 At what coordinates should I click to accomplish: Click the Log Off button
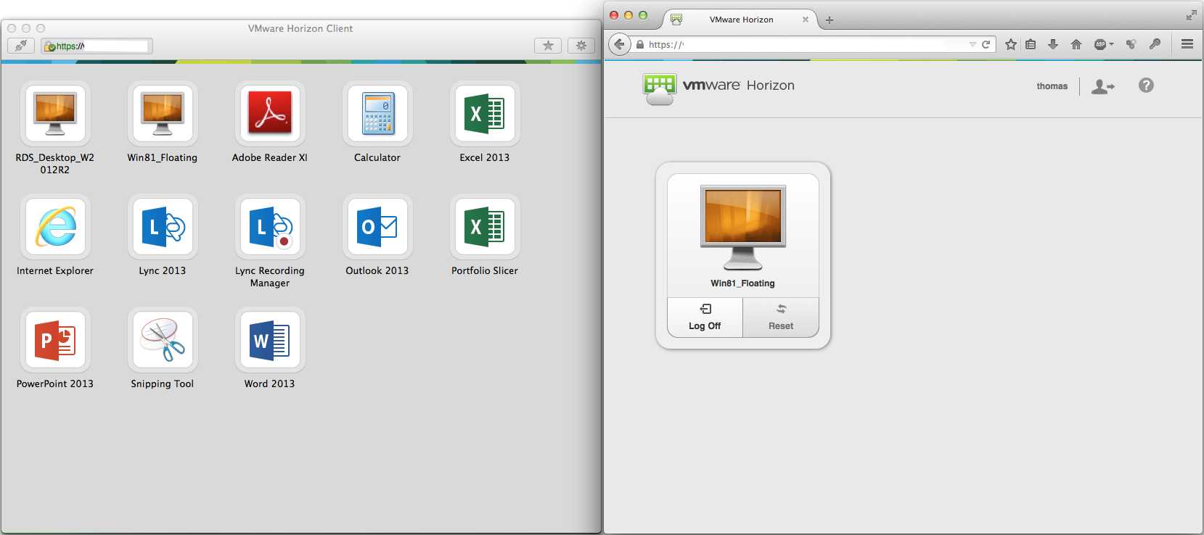705,318
